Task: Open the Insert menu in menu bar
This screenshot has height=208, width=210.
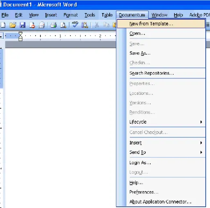Action: [x=51, y=15]
